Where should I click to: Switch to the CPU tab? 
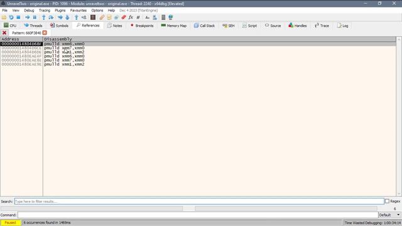point(10,26)
